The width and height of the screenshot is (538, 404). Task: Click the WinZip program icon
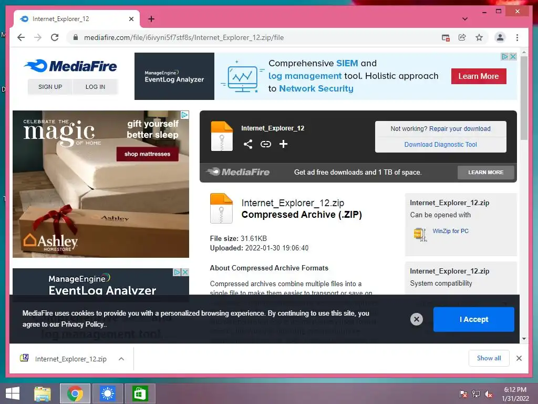(x=420, y=235)
